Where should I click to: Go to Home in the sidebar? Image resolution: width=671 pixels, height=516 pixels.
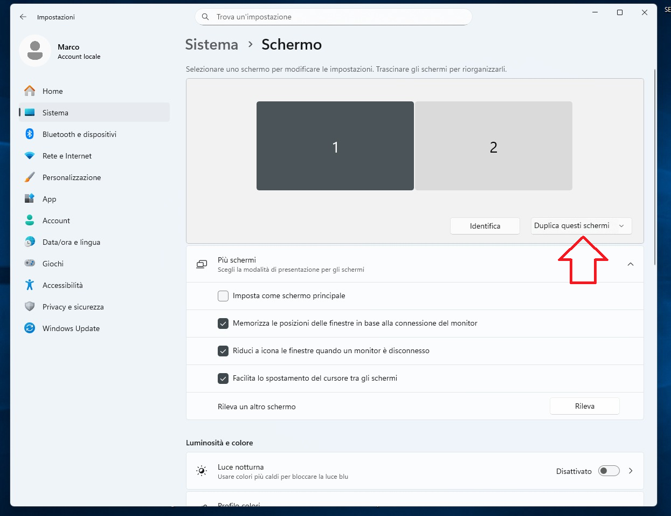(x=53, y=91)
